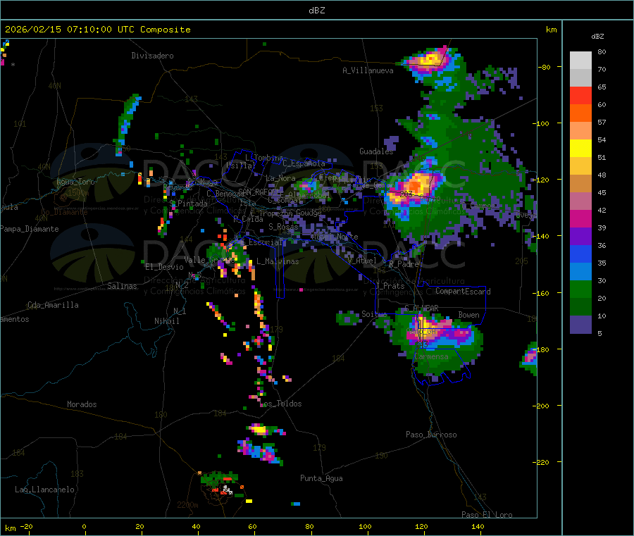Click the "dBZ" heading above the color legend

[597, 37]
